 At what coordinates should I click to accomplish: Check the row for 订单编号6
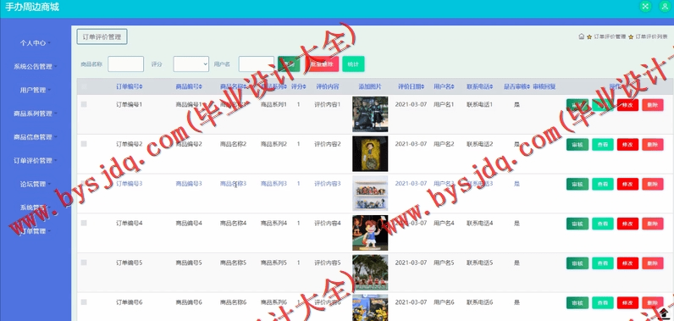[x=84, y=302]
